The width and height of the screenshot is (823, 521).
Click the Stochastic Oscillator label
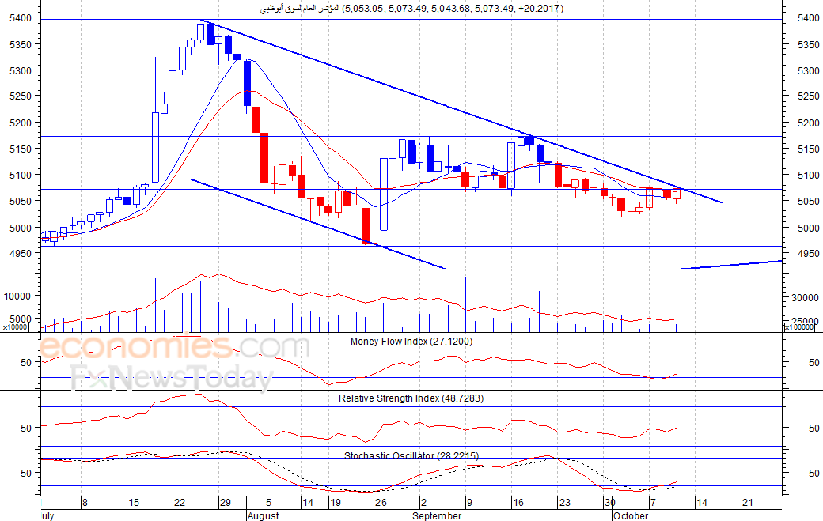(x=411, y=456)
